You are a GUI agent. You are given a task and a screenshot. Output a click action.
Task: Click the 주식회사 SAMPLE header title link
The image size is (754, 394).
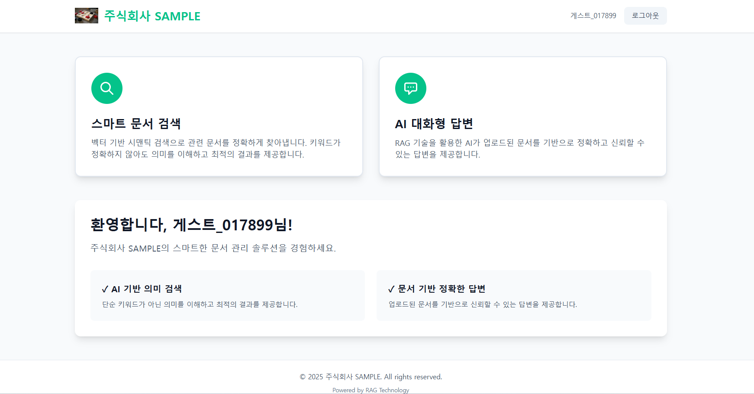[x=151, y=16]
